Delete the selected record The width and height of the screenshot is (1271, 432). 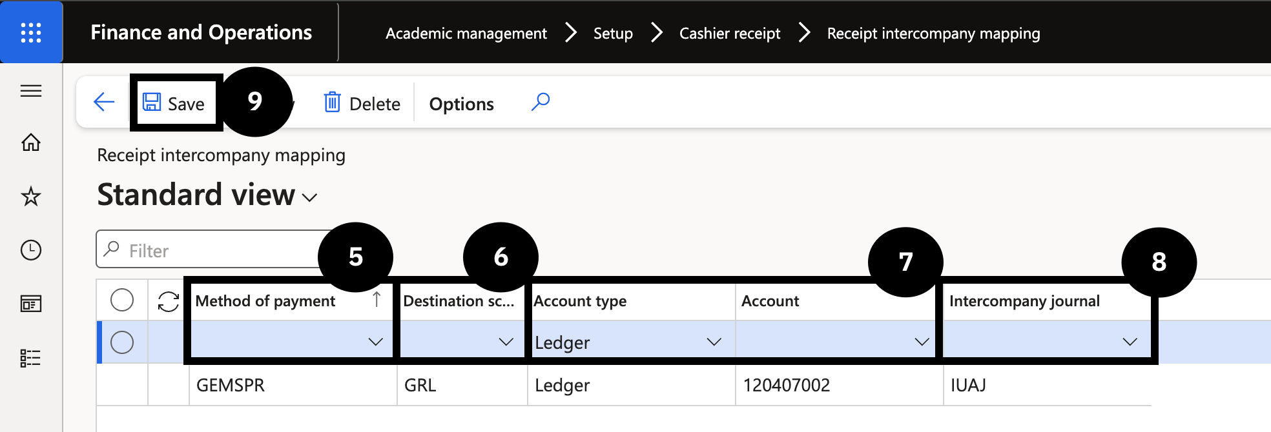(x=362, y=103)
